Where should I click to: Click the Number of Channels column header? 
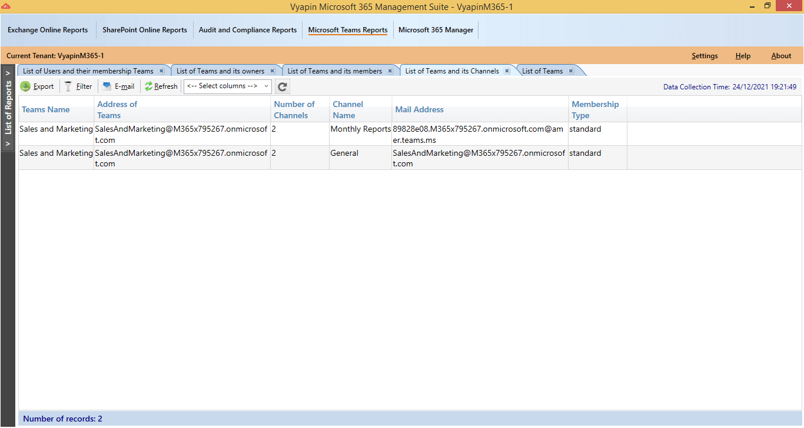coord(300,109)
